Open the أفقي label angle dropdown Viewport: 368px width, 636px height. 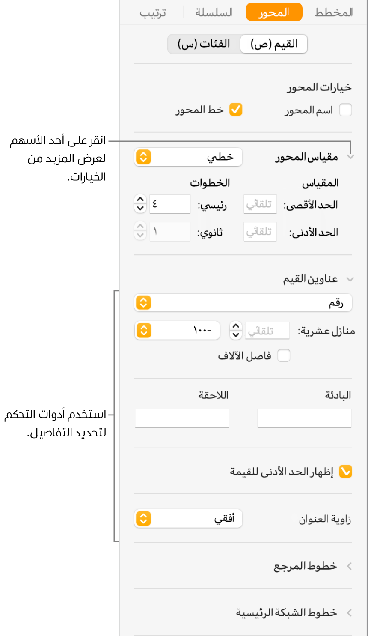click(x=188, y=519)
